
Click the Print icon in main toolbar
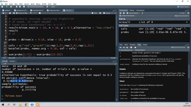pyautogui.click(x=24, y=7)
